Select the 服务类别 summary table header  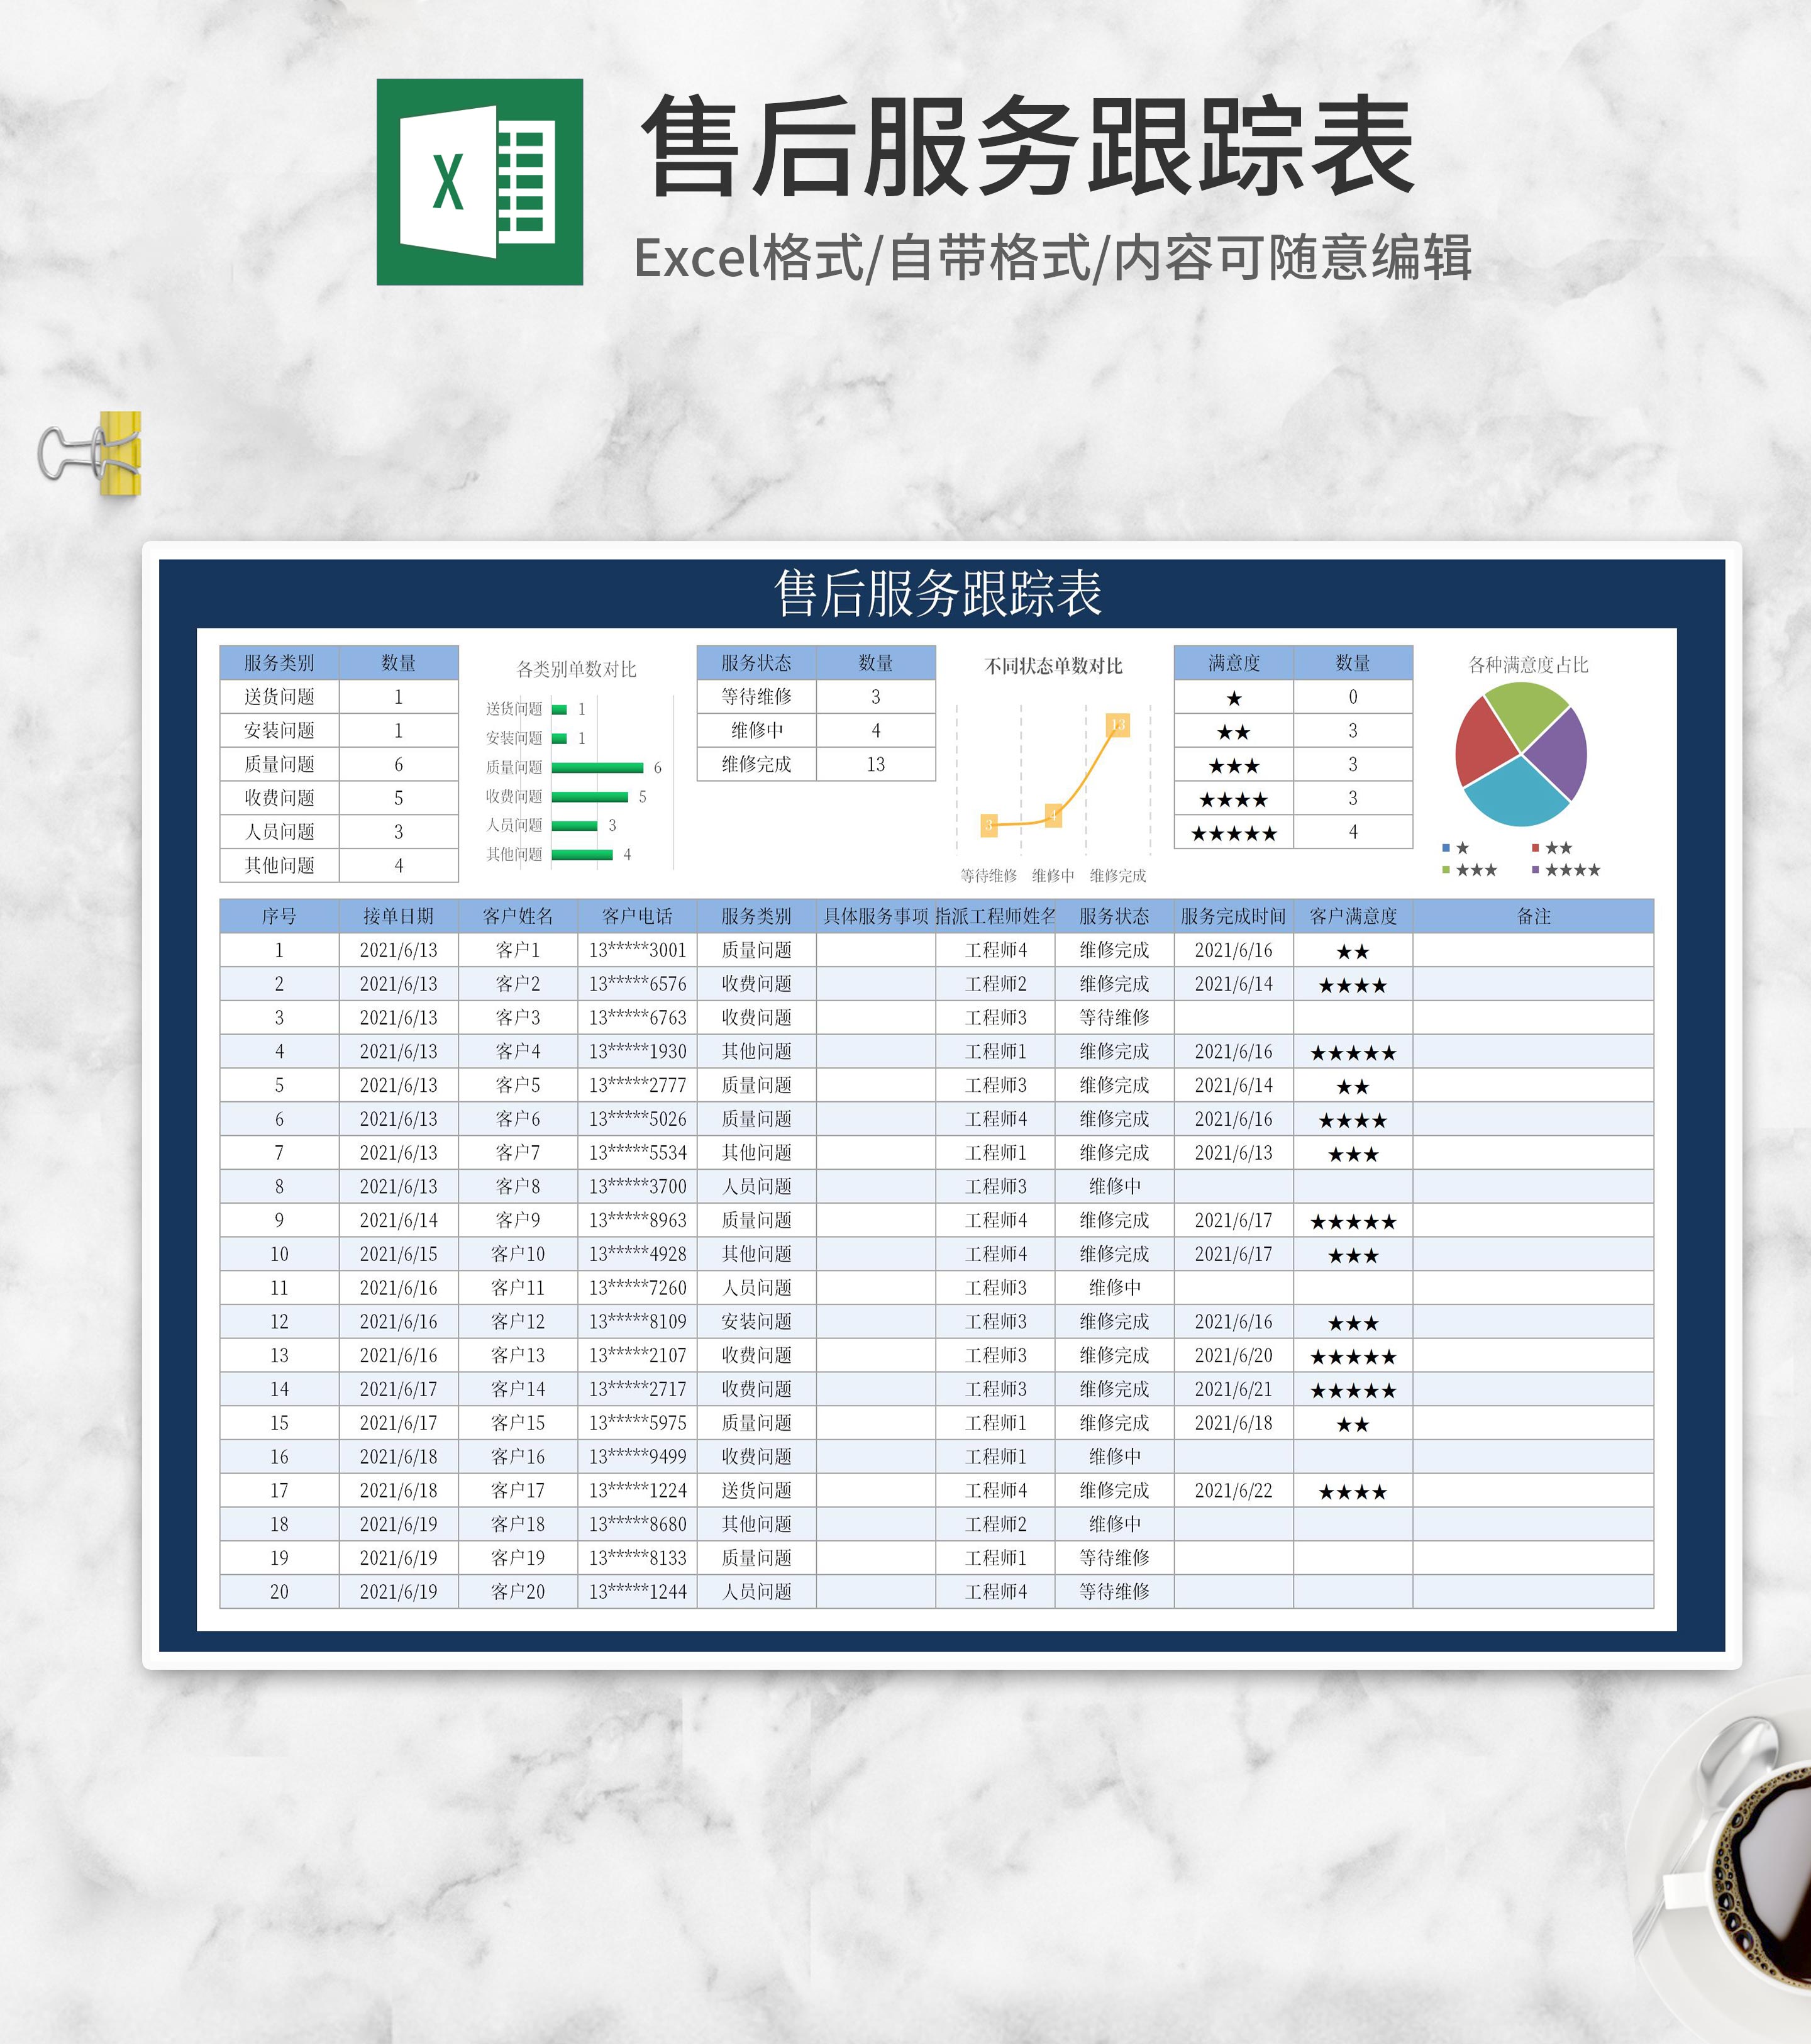279,663
